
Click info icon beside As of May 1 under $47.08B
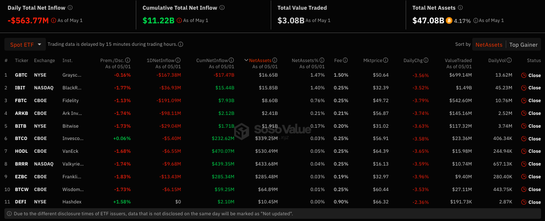475,20
